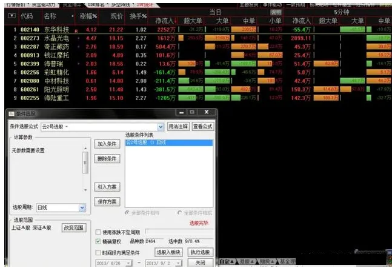The height and width of the screenshot is (268, 392).
Task: Click the R marker on the 东华科技 row
Action: click(x=76, y=32)
